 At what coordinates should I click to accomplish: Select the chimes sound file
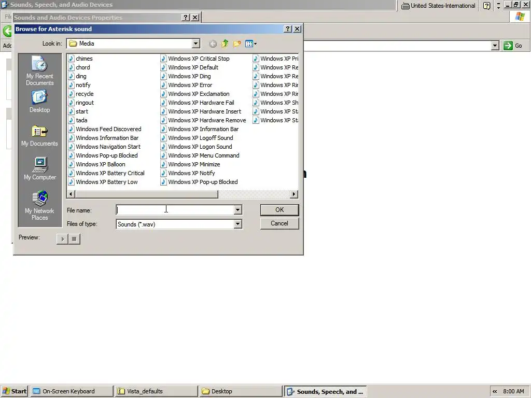(x=80, y=59)
